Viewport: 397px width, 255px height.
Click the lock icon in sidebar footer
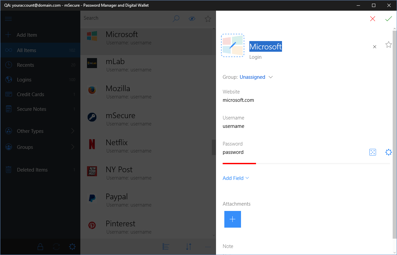coord(40,247)
